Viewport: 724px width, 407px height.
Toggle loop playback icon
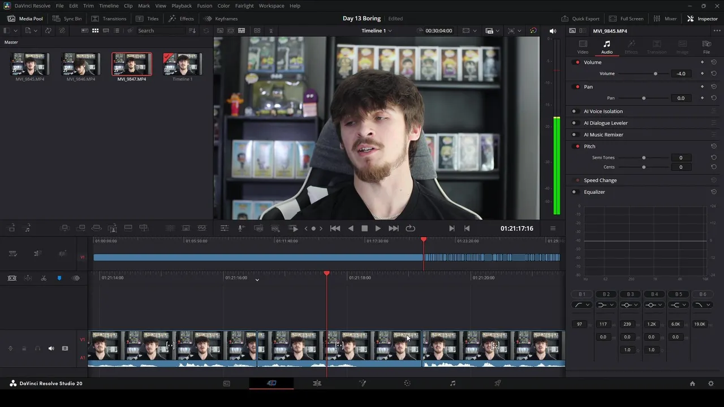(x=411, y=228)
